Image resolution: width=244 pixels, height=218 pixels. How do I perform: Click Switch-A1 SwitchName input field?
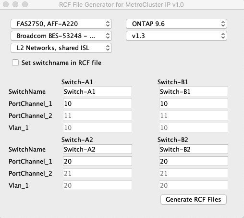pos(98,91)
